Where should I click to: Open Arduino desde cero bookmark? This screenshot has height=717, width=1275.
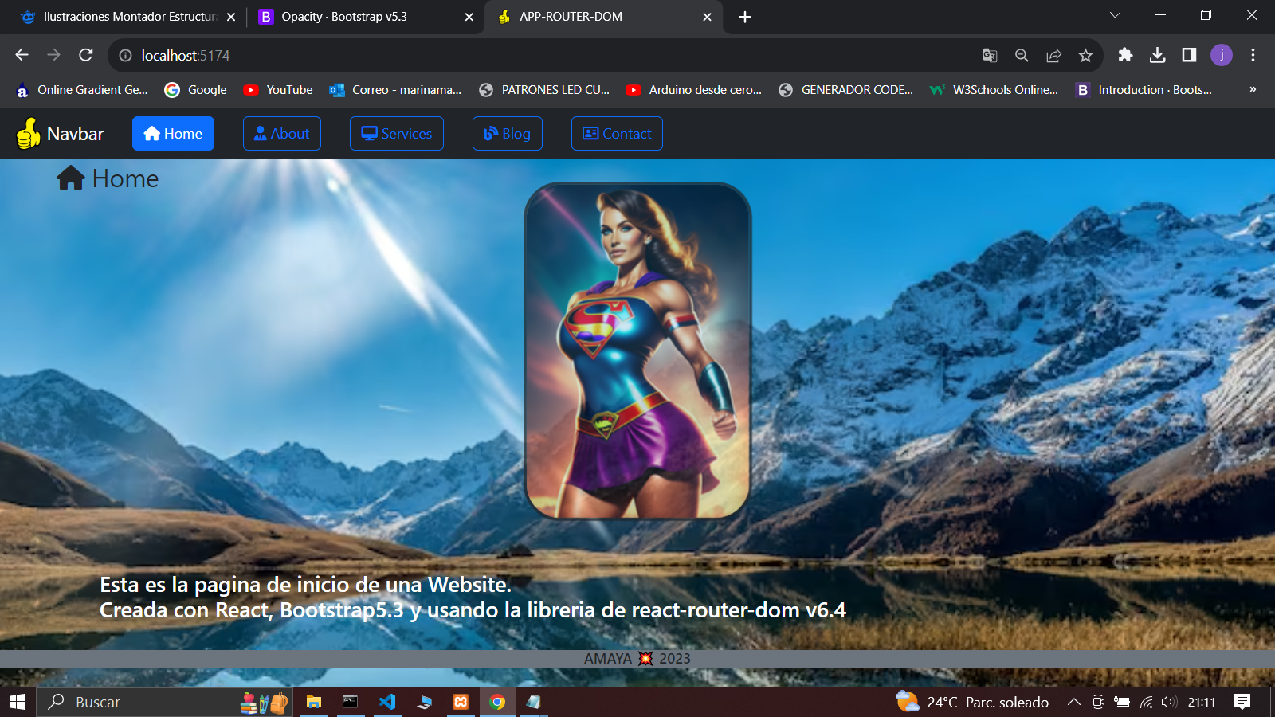pos(694,90)
